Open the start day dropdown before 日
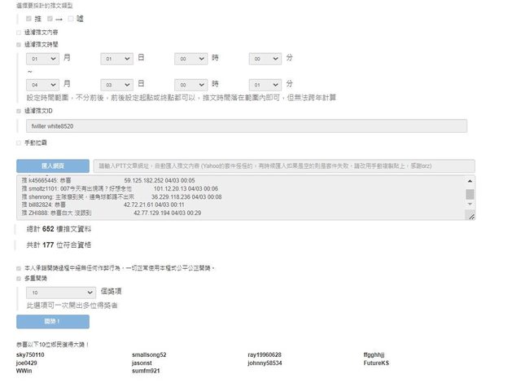521x383 pixels. (x=116, y=59)
